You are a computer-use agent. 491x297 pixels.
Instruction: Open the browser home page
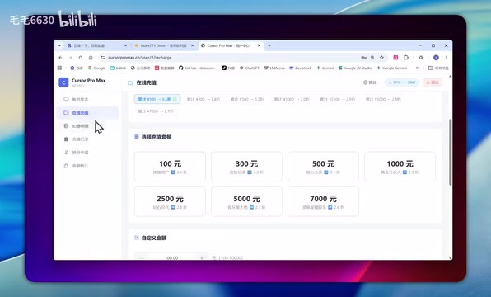[91, 58]
